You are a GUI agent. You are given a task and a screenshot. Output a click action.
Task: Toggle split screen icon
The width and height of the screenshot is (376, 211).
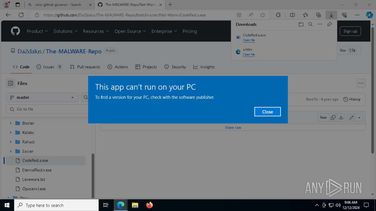[292, 15]
